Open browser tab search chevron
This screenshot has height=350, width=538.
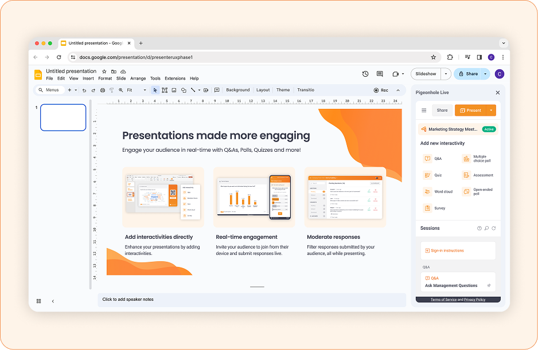click(504, 43)
